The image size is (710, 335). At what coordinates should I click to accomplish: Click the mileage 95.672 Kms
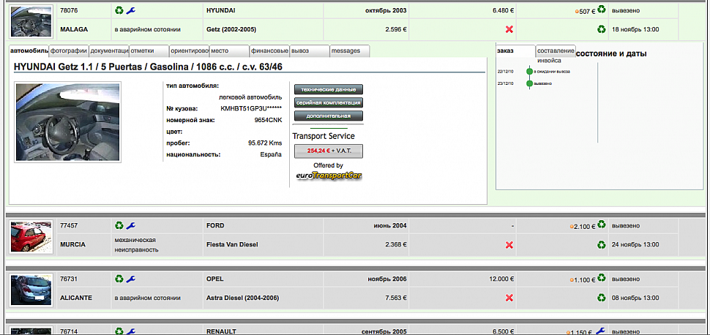(x=265, y=143)
